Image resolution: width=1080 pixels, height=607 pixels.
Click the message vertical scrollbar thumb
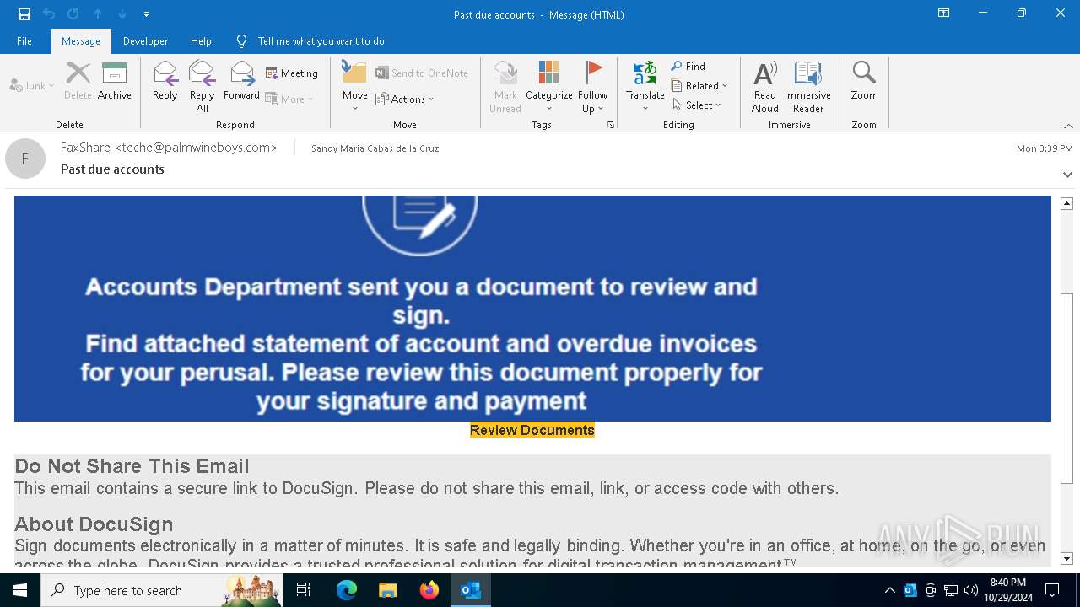[1066, 389]
